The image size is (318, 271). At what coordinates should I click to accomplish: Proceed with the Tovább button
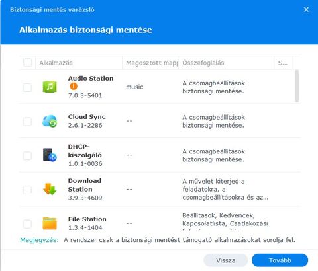tap(280, 260)
